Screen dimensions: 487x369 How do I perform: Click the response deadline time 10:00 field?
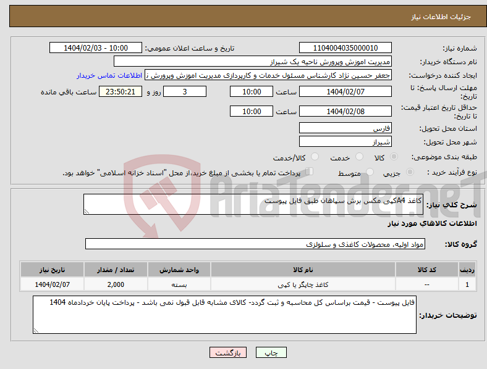(252, 91)
